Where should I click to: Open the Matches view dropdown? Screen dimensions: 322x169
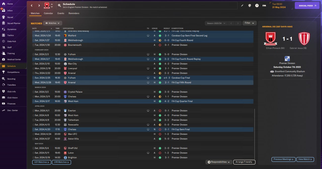click(x=53, y=23)
